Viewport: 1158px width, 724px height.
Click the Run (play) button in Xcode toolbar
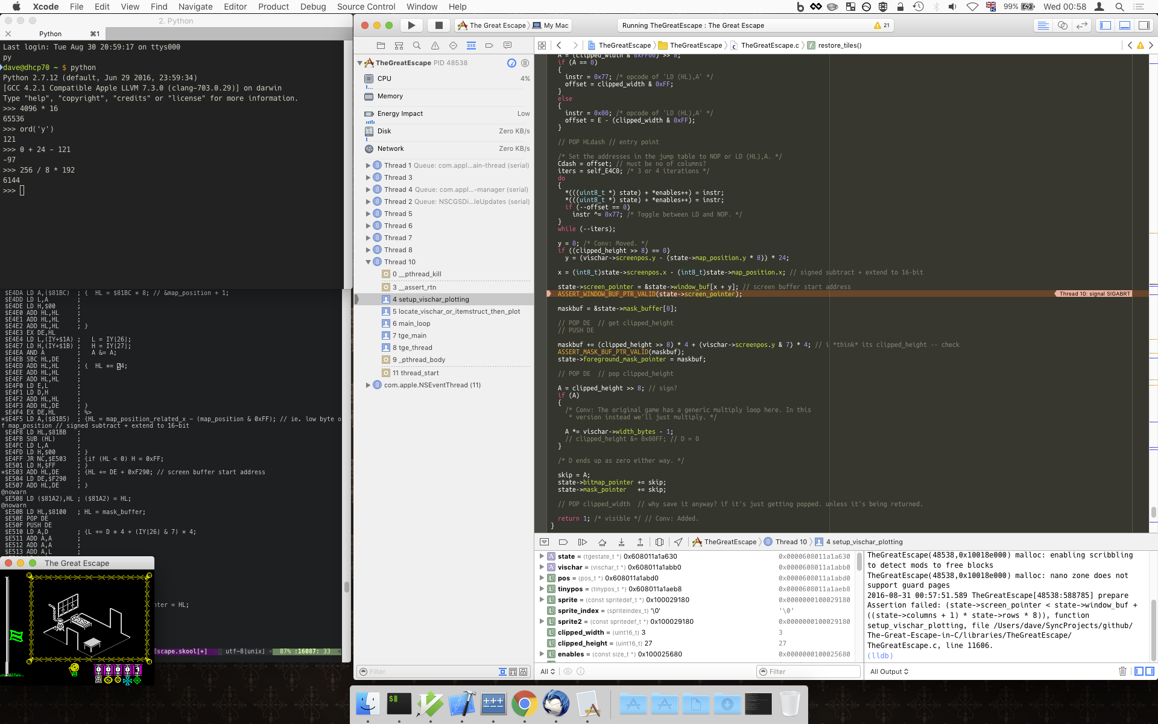[411, 25]
